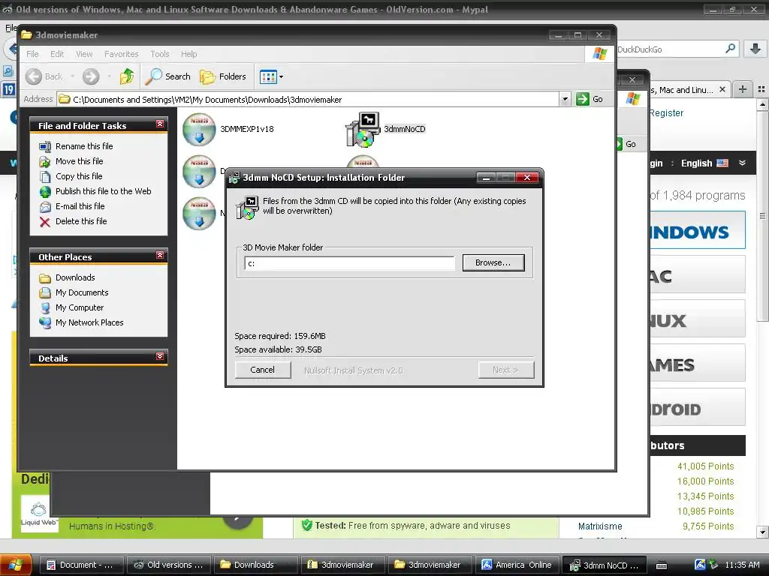
Task: Open Search in Explorer toolbar
Action: tap(168, 76)
